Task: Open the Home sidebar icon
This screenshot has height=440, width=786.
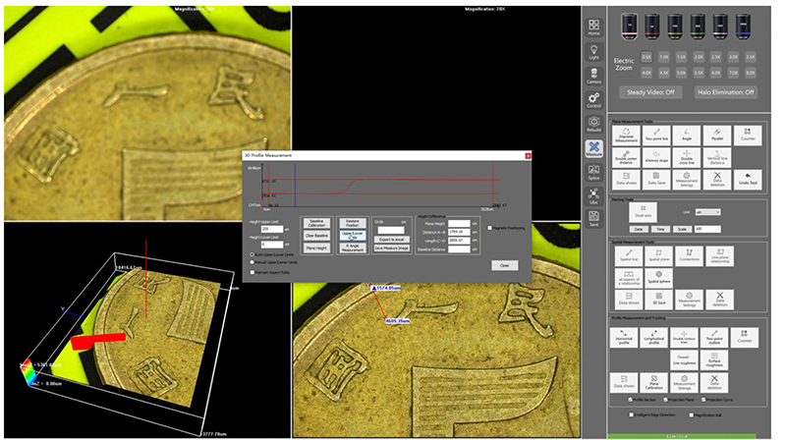Action: (x=593, y=27)
